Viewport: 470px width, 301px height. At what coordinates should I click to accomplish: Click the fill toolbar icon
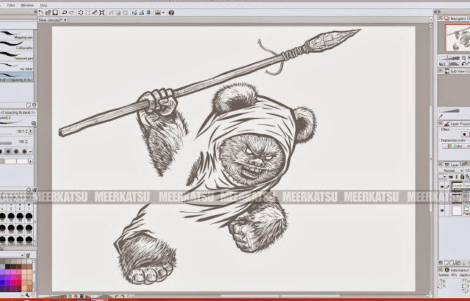point(95,12)
